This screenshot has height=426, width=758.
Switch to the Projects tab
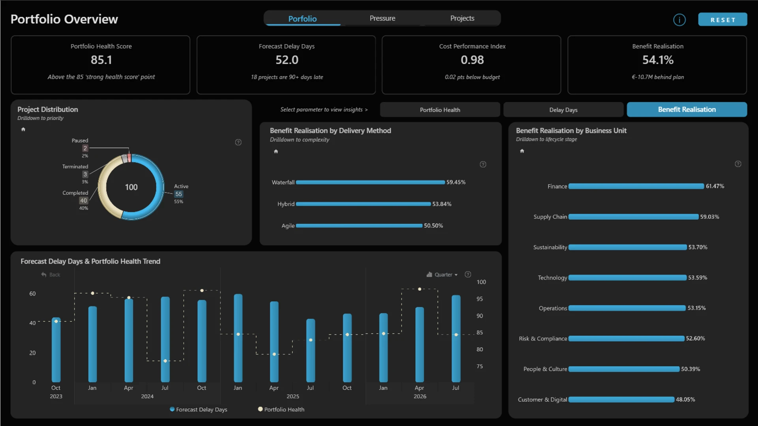462,19
